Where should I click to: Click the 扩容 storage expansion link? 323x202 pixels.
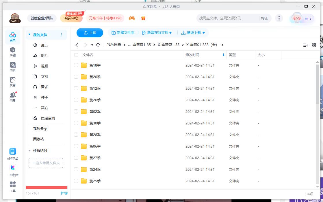coord(64,193)
